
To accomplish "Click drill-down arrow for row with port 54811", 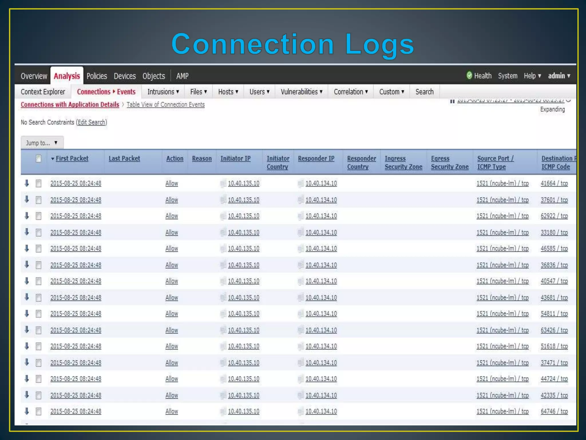I will 27,313.
